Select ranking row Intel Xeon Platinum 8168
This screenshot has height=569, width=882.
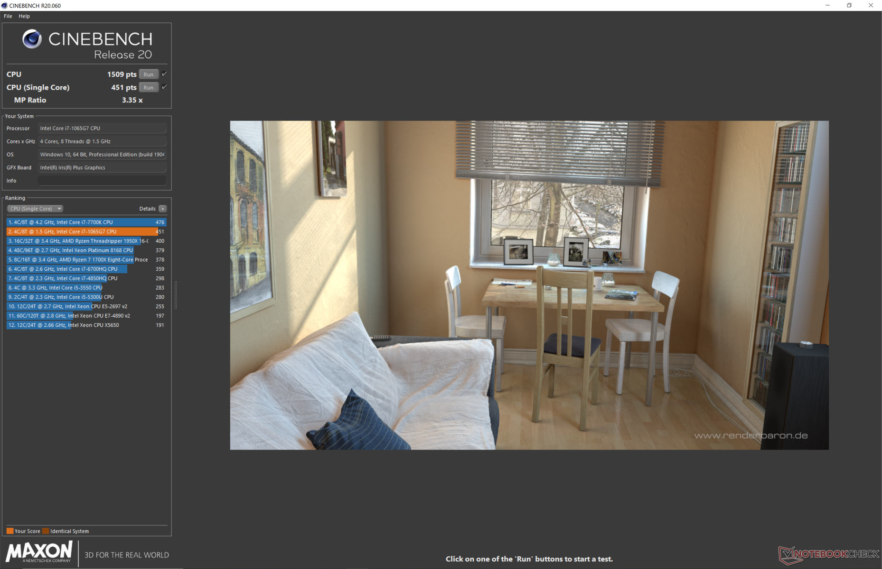click(86, 250)
